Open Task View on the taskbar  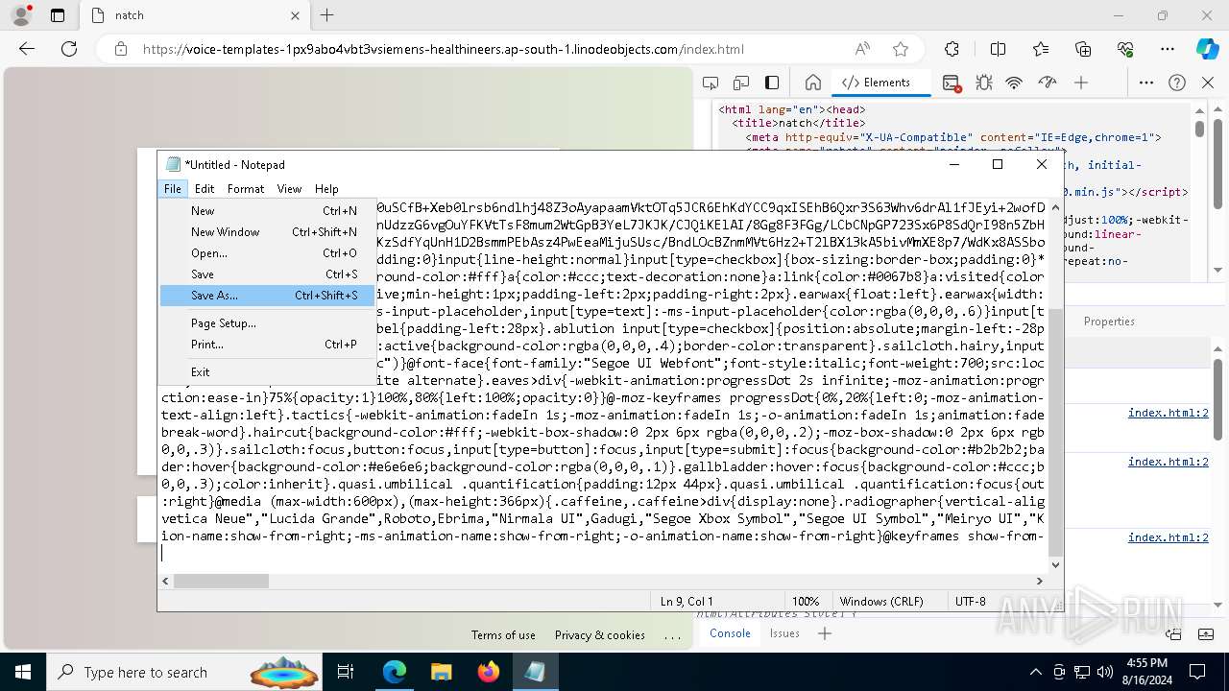tap(346, 672)
